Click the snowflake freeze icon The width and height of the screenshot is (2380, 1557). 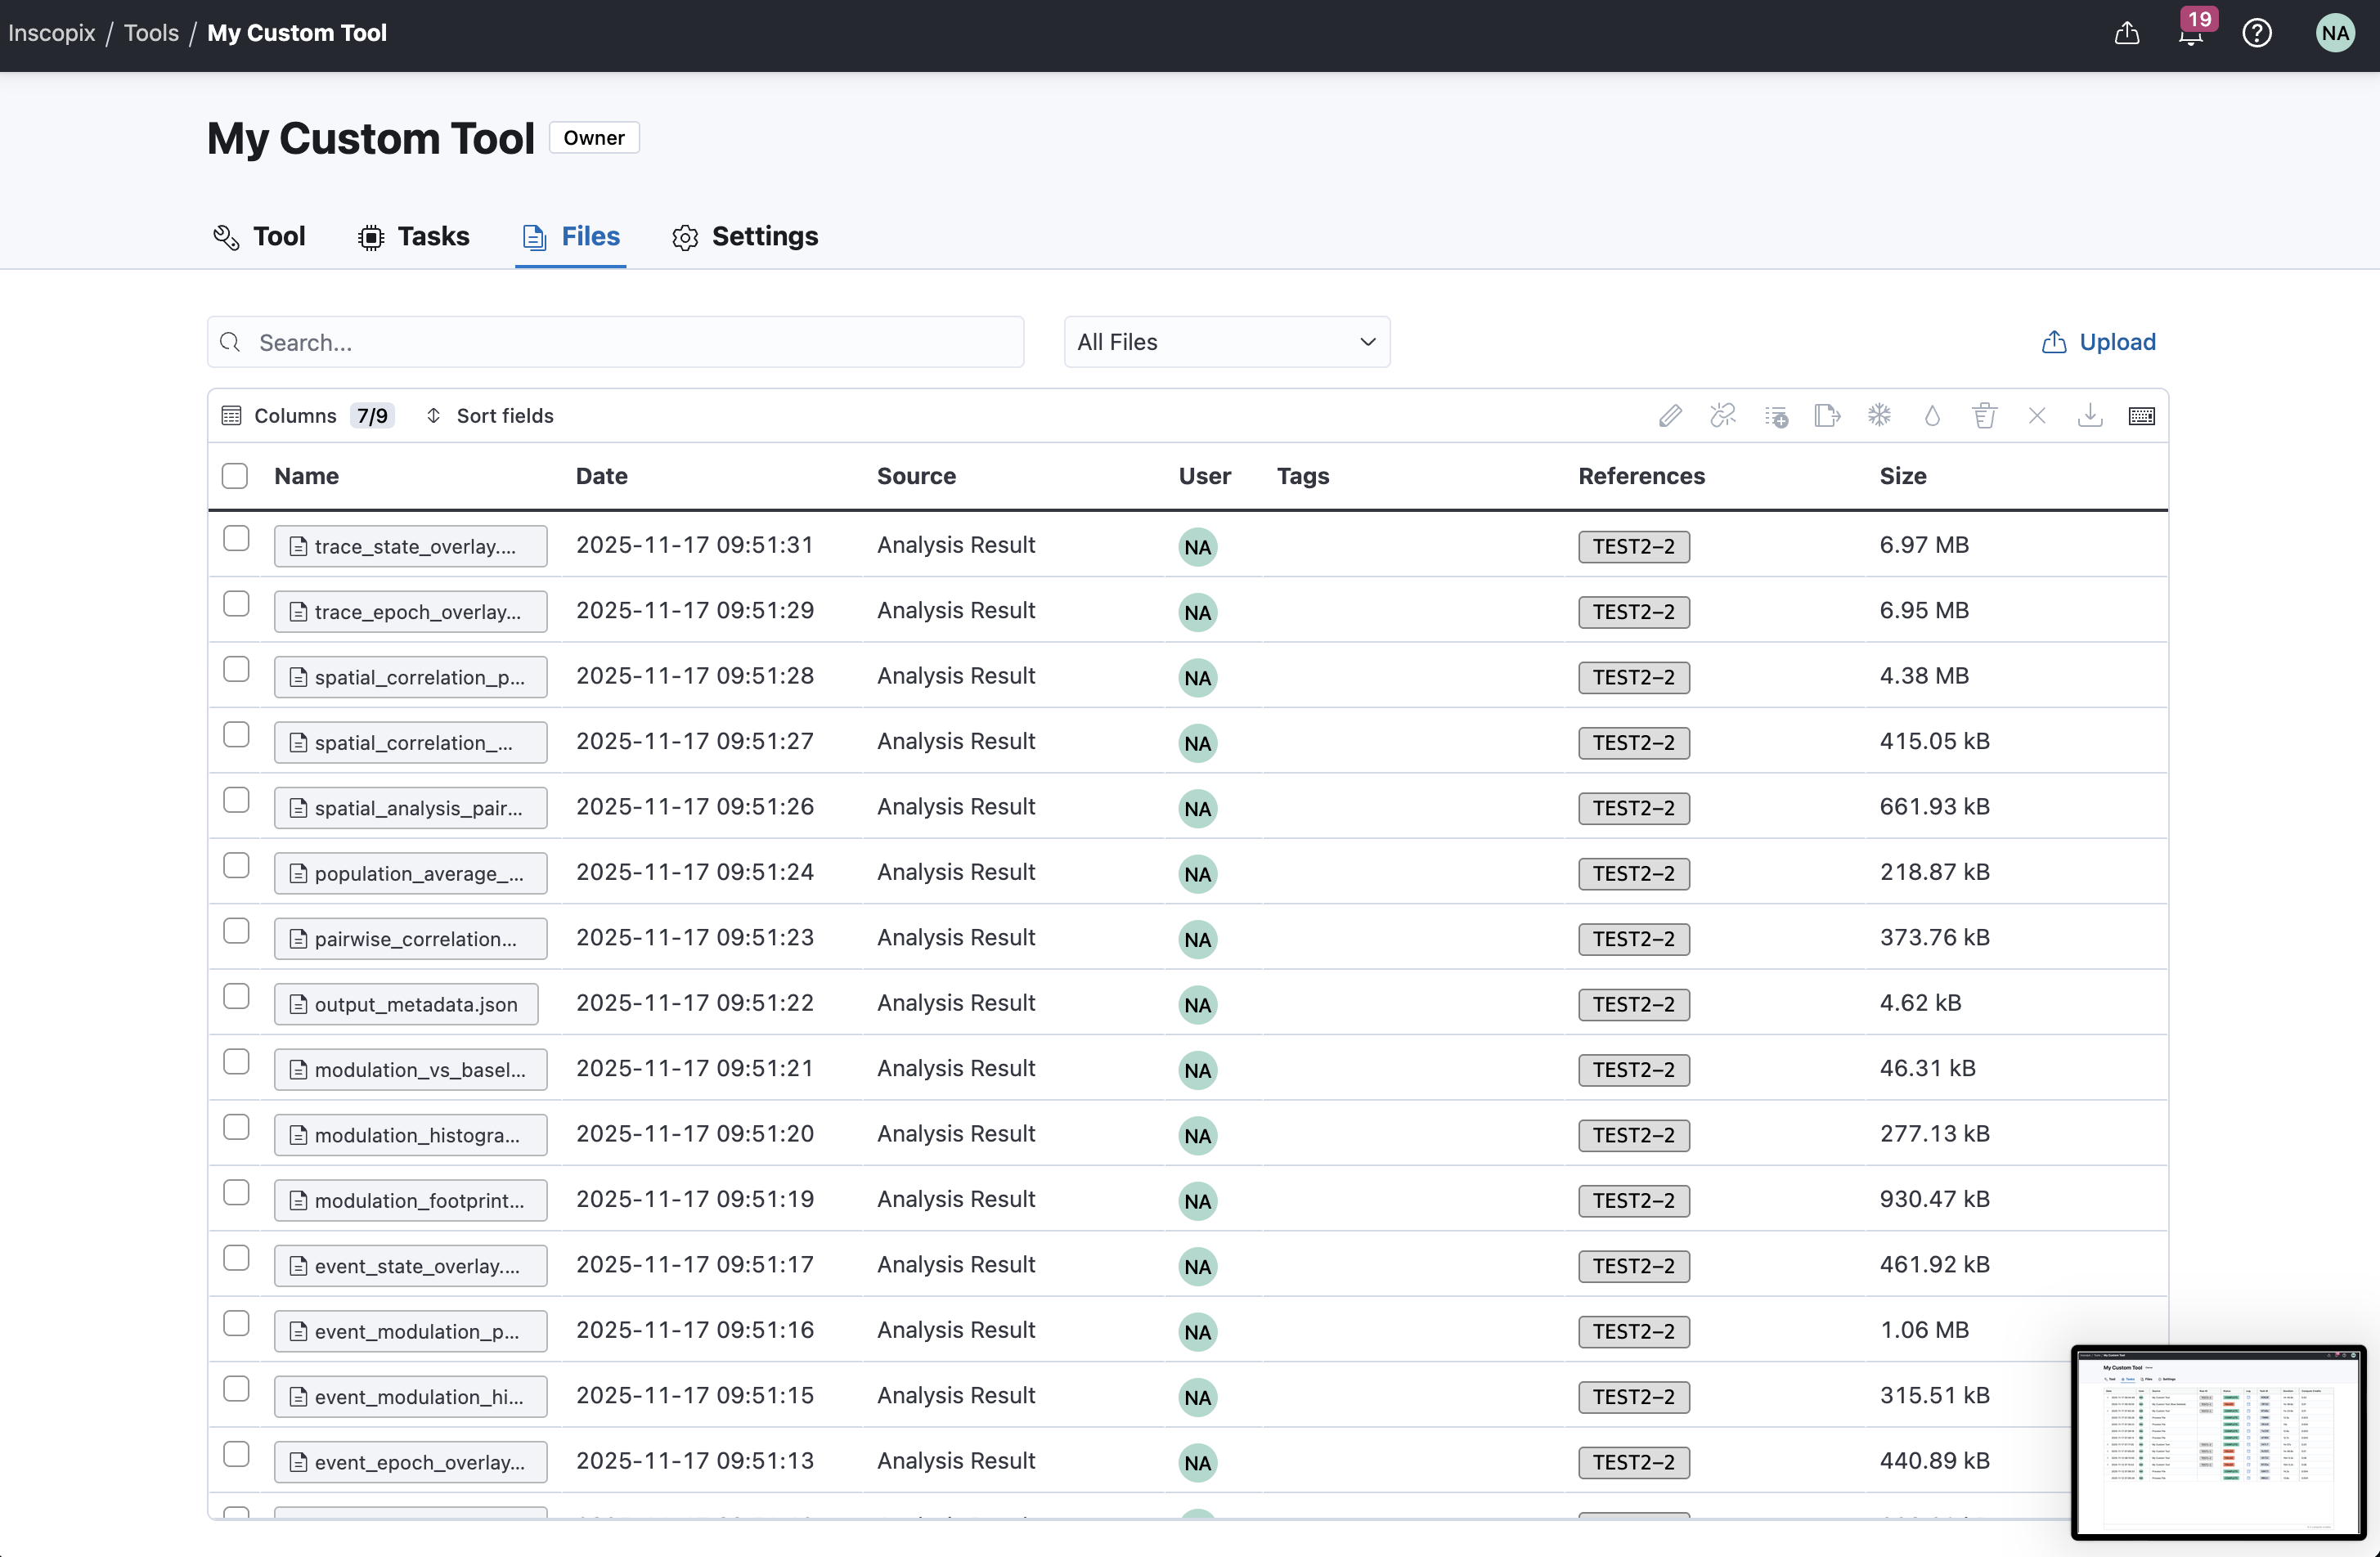[1880, 416]
